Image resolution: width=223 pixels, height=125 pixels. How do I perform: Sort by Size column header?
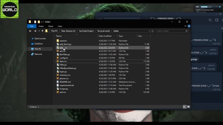140,36
